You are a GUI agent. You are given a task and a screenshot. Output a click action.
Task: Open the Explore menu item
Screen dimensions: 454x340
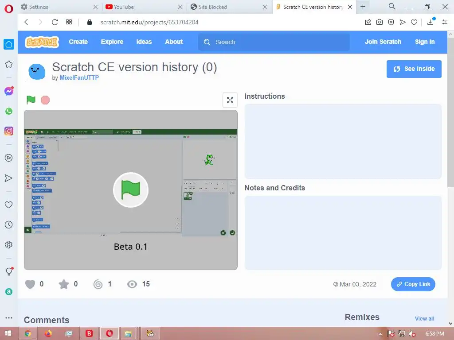click(112, 42)
